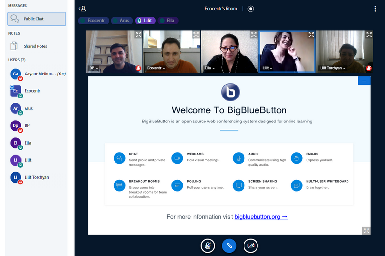Select Lilit talking indicator pill
Screen dimensions: 385x256
click(x=145, y=21)
